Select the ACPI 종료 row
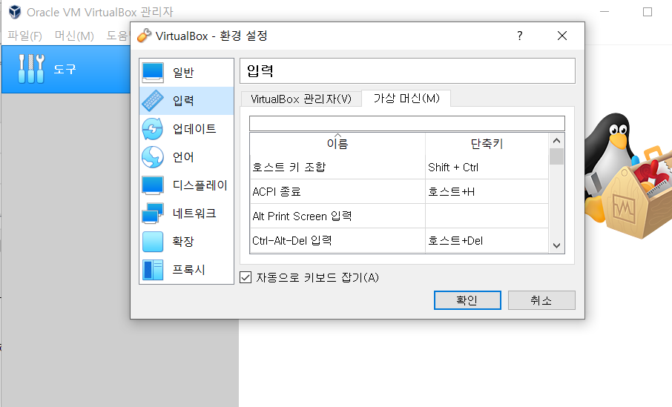672x407 pixels. click(x=399, y=191)
